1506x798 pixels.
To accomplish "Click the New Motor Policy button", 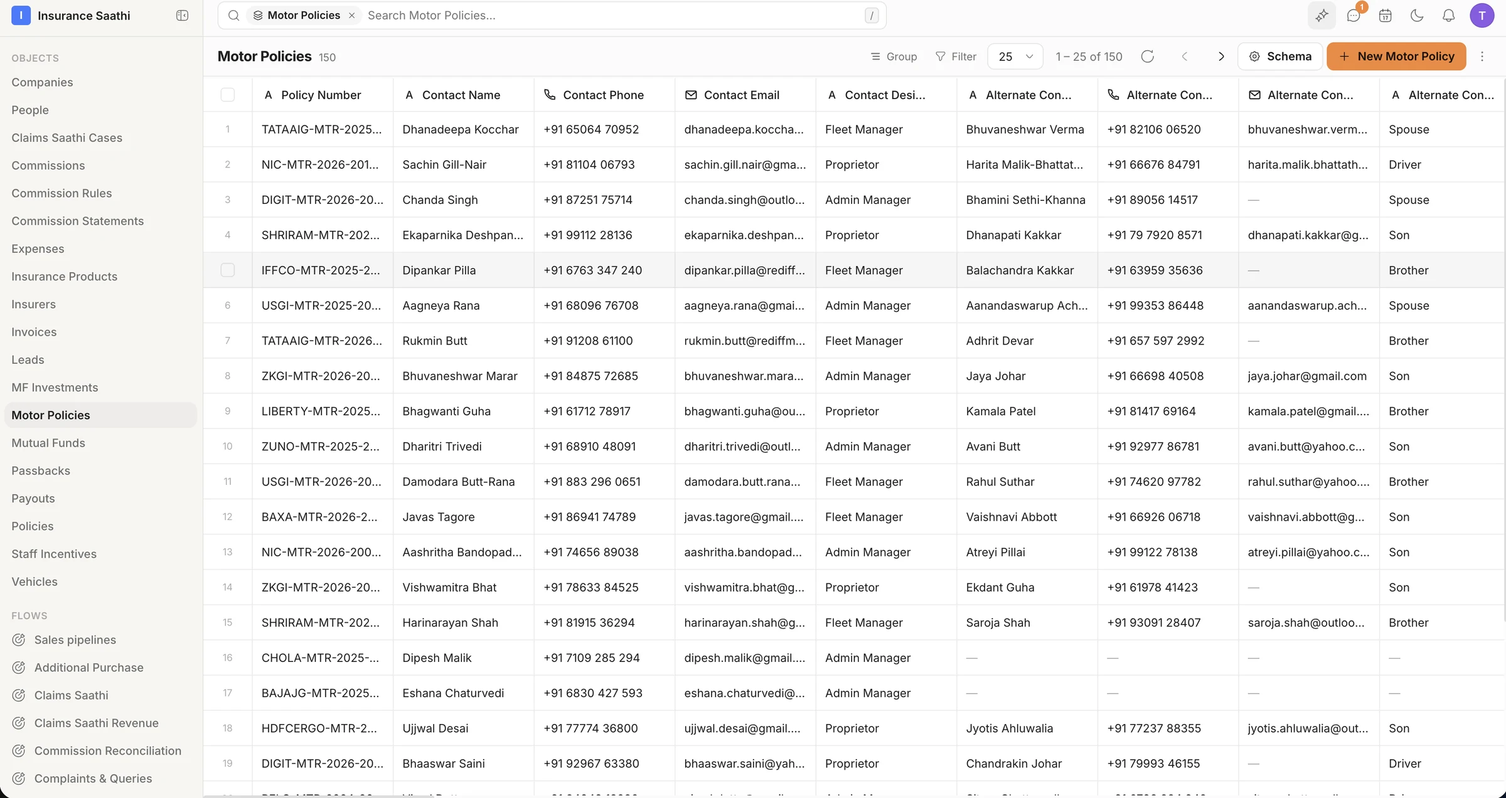I will tap(1396, 56).
